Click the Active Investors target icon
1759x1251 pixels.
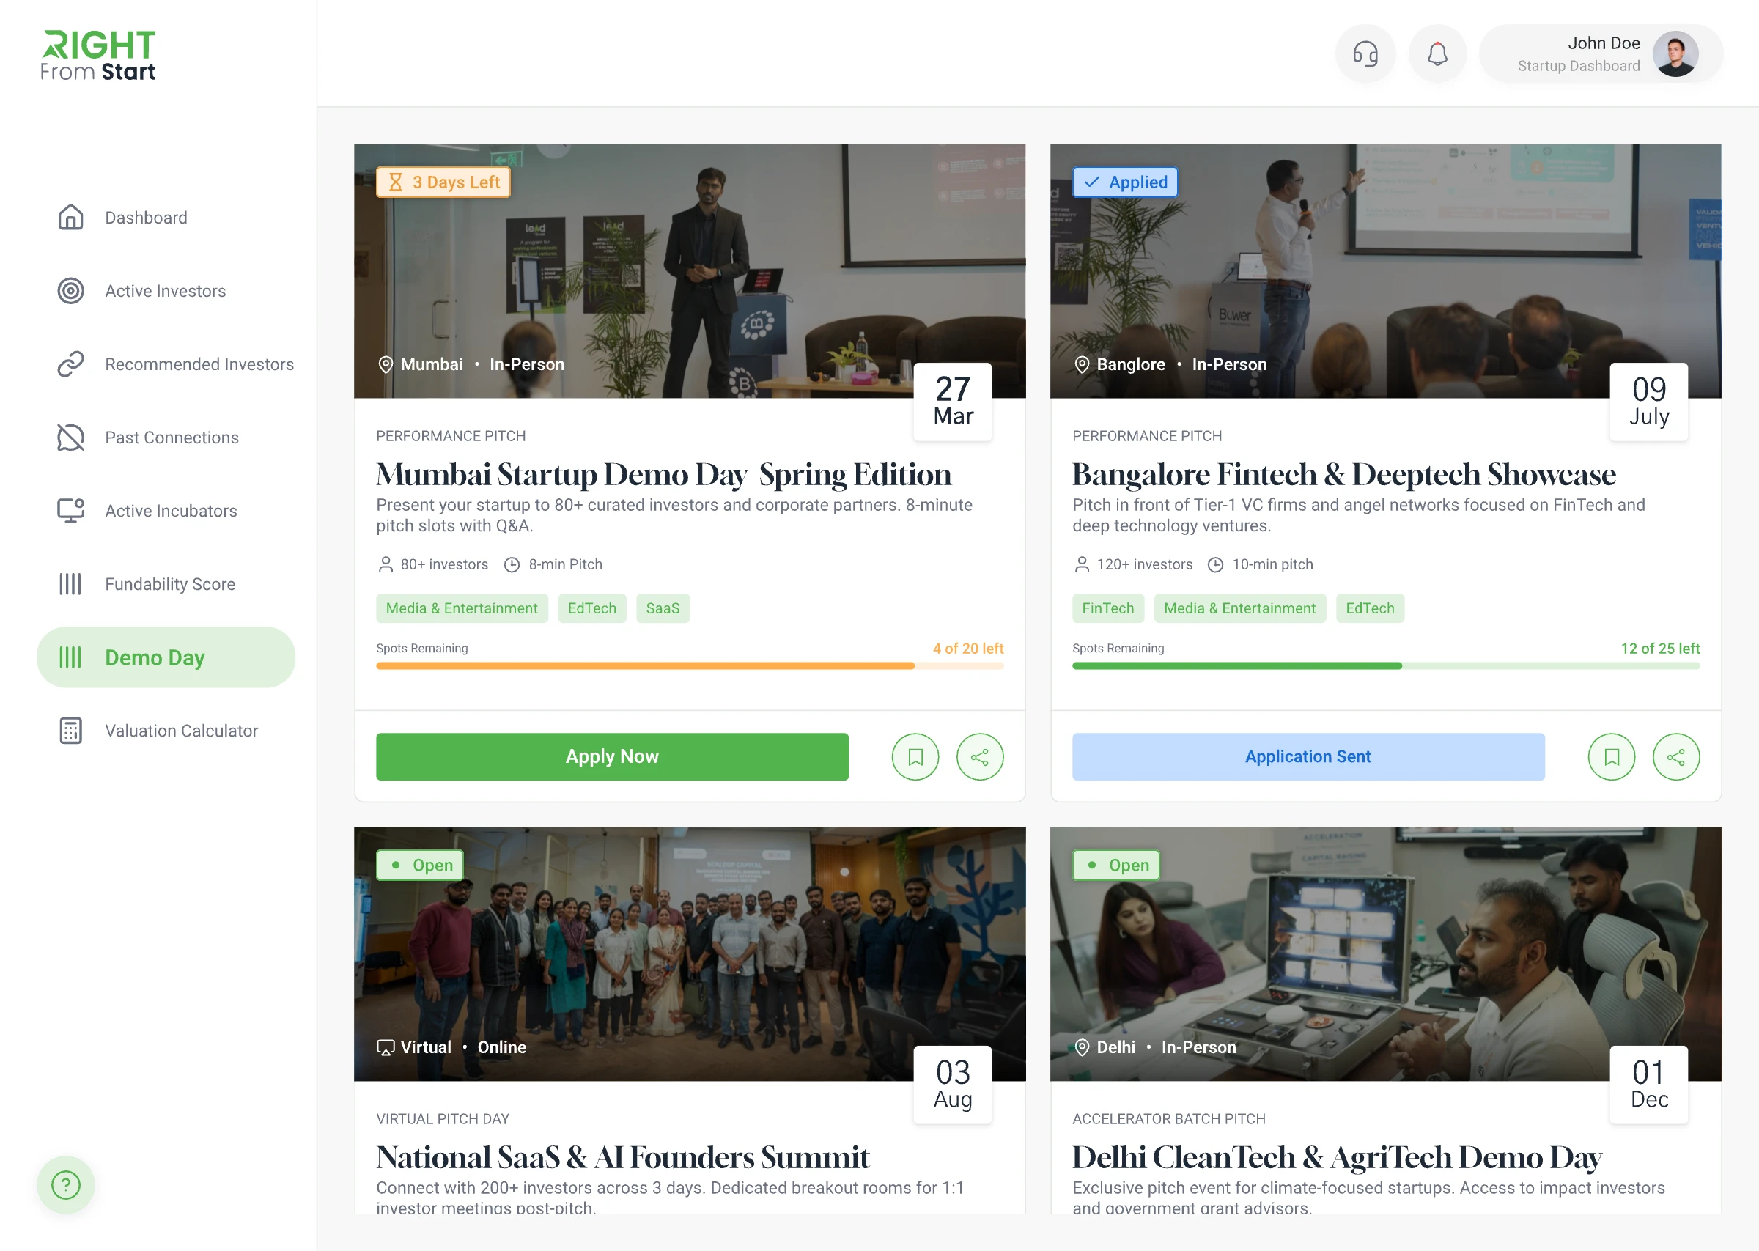(x=71, y=290)
